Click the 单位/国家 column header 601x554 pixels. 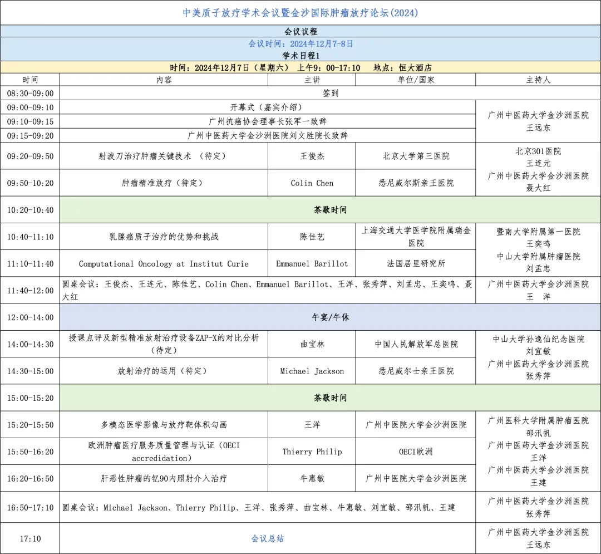point(416,80)
